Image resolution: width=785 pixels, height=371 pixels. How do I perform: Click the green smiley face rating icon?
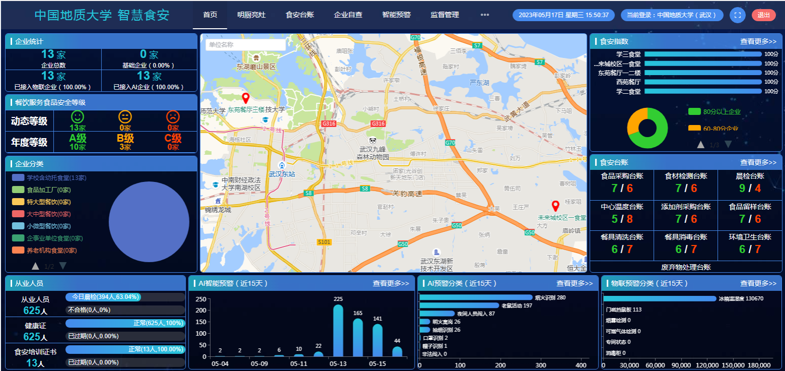[78, 117]
